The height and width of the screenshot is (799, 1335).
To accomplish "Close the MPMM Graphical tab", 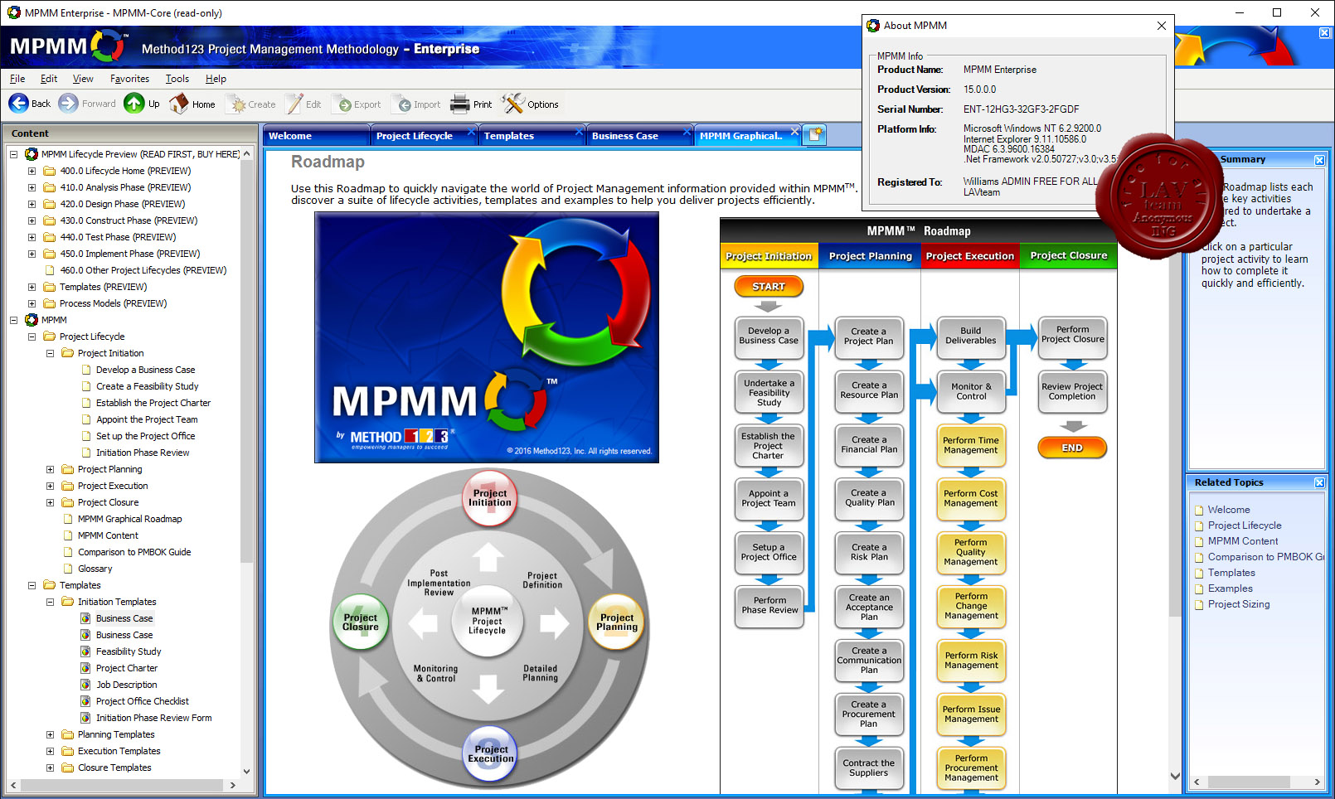I will click(794, 131).
